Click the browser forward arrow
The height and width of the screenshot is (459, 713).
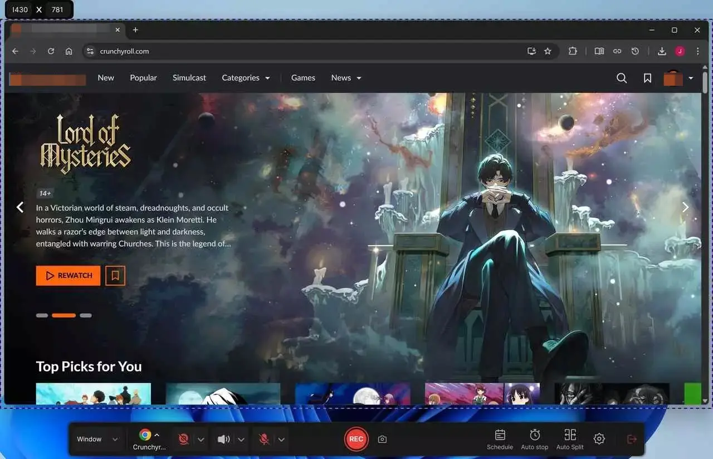coord(33,51)
